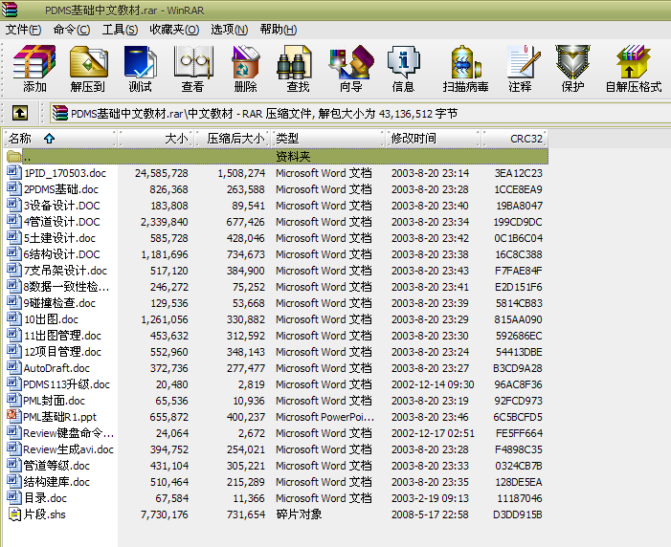The height and width of the screenshot is (547, 671).
Task: Click the 扫描病毒 (Virus Scan) icon
Action: click(x=466, y=62)
